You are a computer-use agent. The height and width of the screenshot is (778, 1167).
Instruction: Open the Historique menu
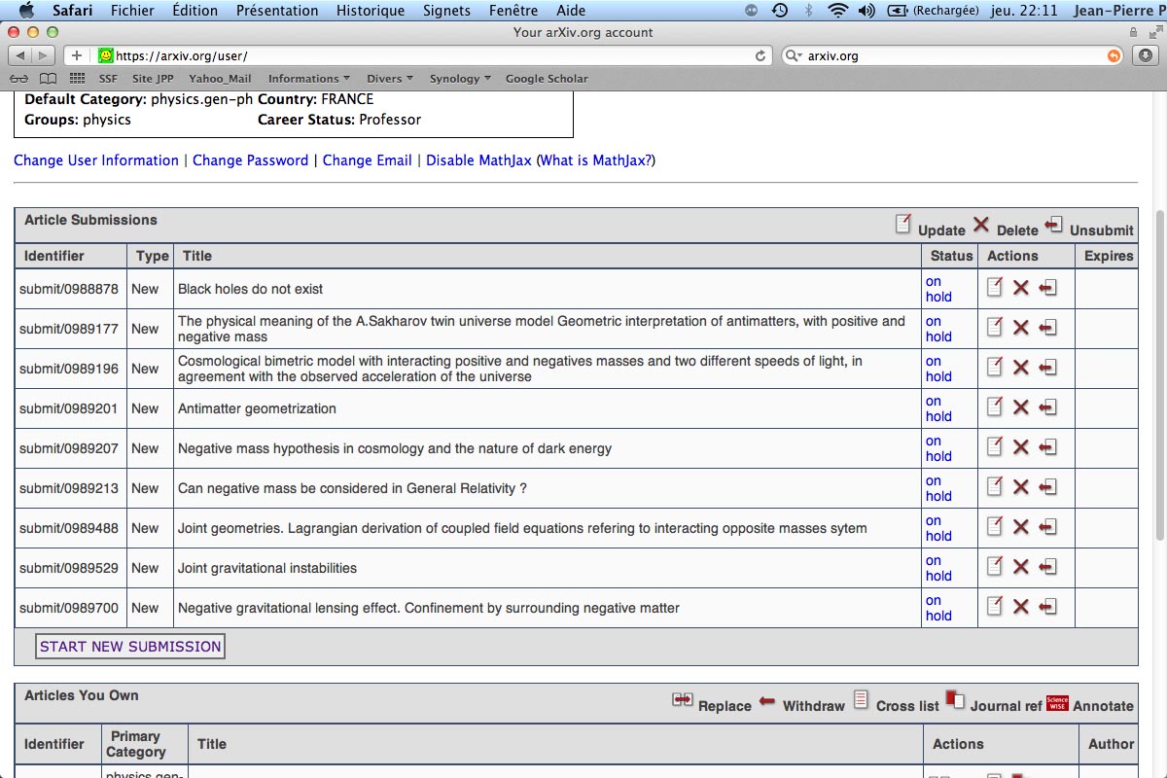point(370,11)
